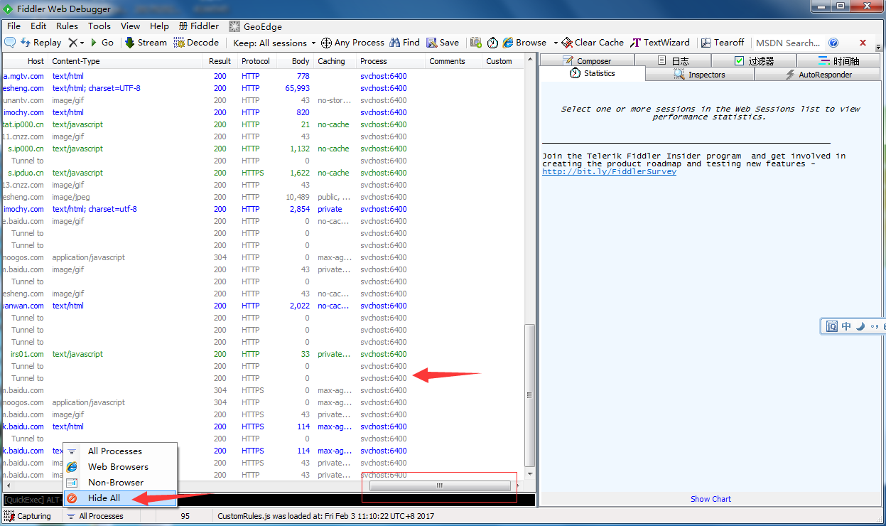Click the Show Chart link

(711, 499)
